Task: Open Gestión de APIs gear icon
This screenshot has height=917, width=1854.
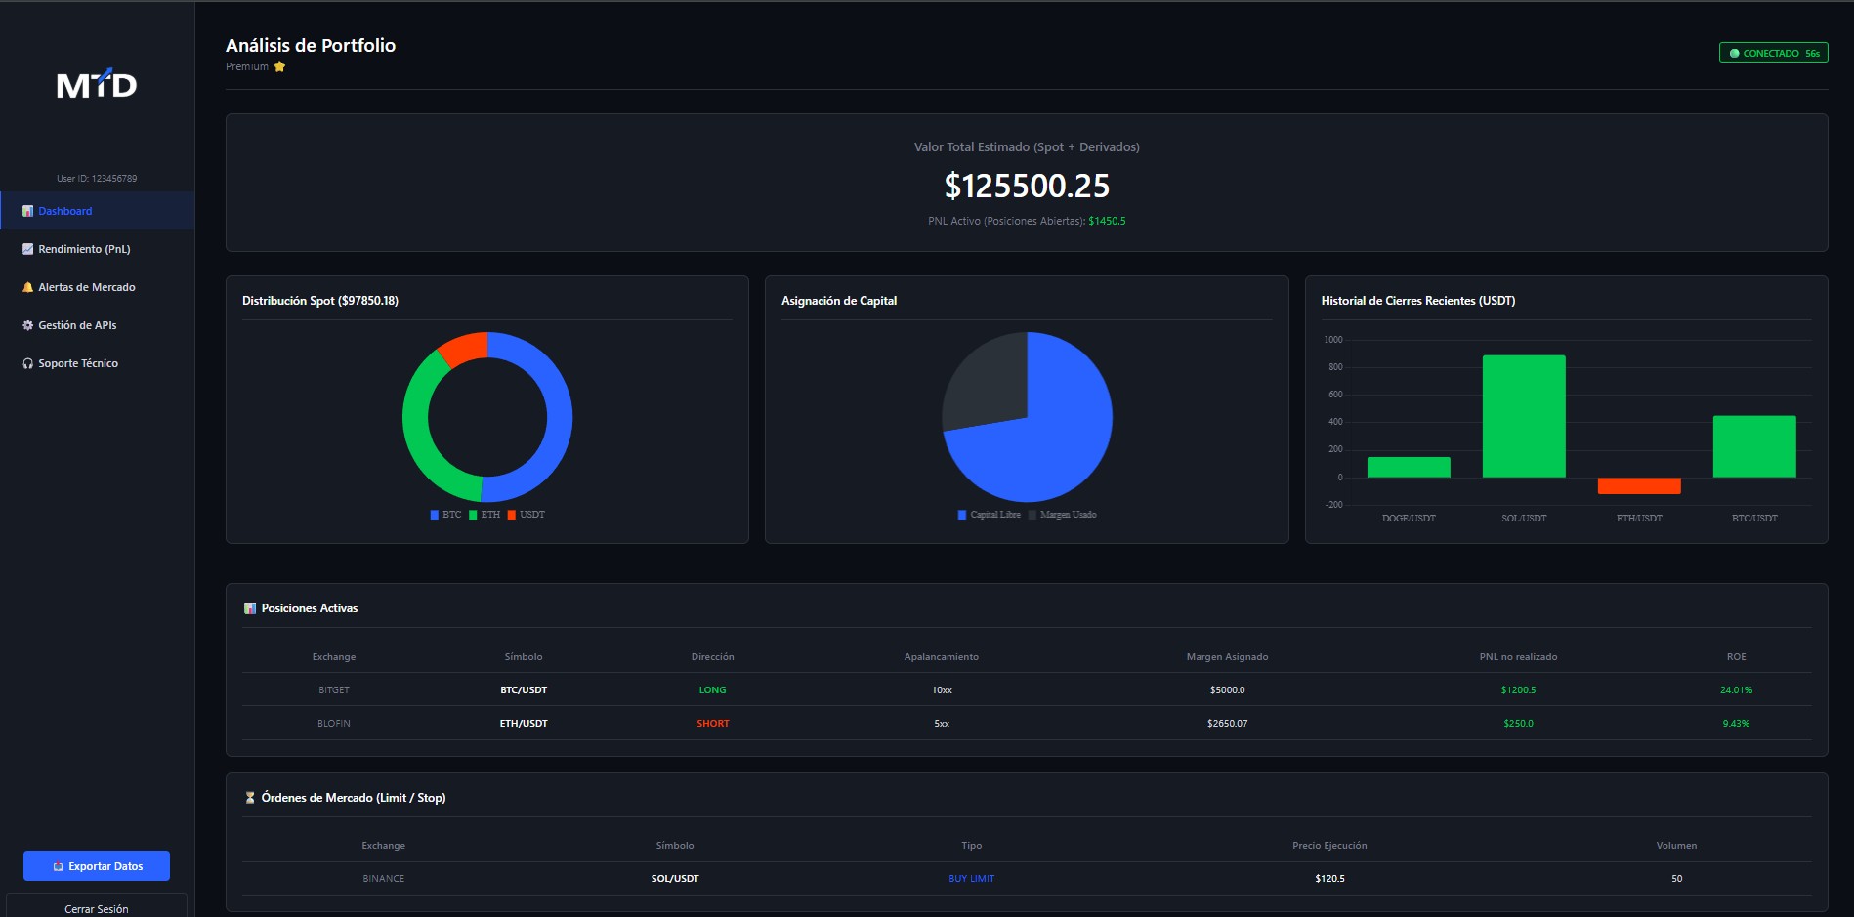Action: click(x=27, y=325)
